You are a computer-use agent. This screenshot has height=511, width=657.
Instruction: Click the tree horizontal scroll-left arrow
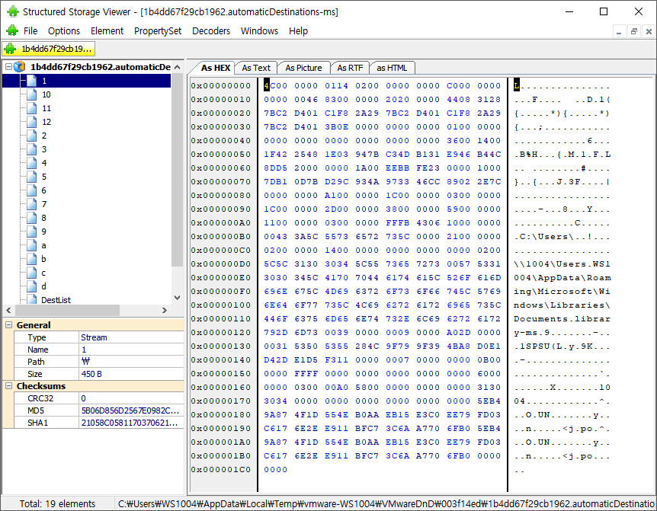coord(8,310)
